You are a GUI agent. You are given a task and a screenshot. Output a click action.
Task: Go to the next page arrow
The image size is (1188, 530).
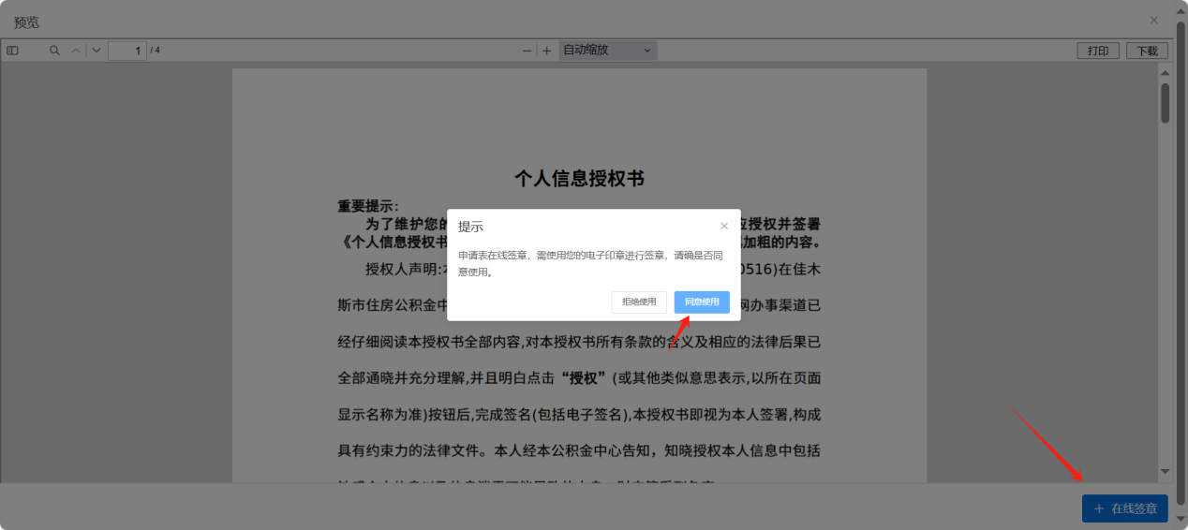pyautogui.click(x=96, y=51)
